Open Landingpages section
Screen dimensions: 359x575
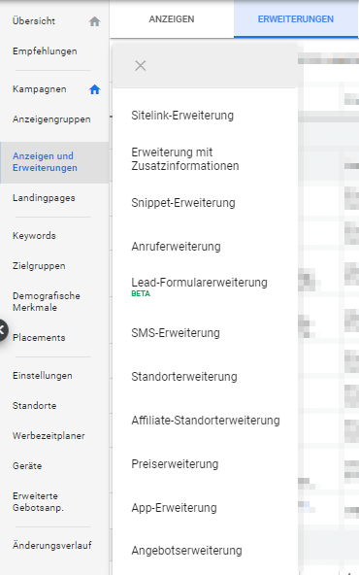(44, 198)
